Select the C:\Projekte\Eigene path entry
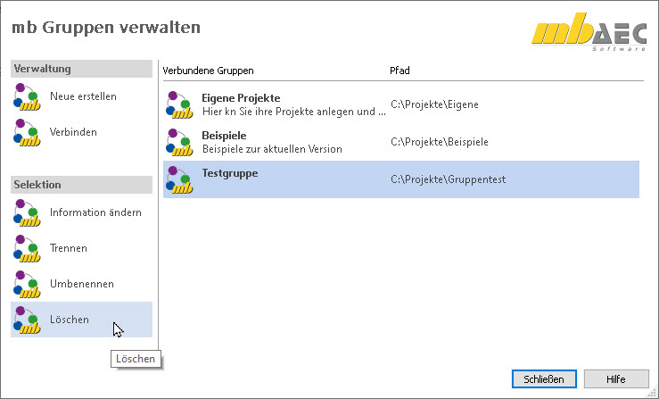 pos(434,104)
